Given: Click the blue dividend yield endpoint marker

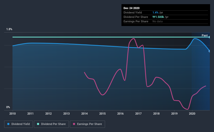Looking at the screenshot, I should [210, 51].
